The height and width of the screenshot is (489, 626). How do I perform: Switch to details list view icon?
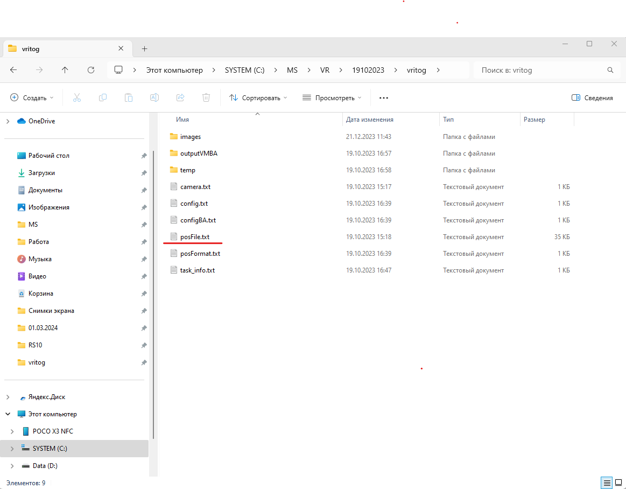(x=607, y=483)
